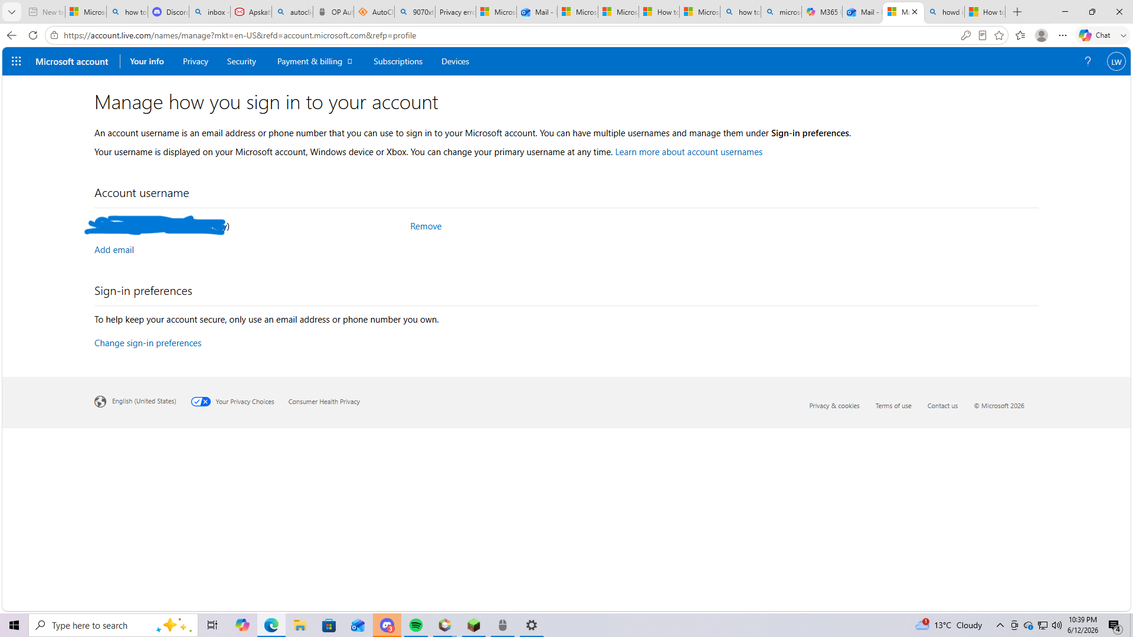Open Edge Settings and more menu
Screen dimensions: 1133x637
[1063, 35]
